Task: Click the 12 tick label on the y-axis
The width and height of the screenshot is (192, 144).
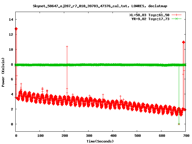Action: [x=11, y=34]
